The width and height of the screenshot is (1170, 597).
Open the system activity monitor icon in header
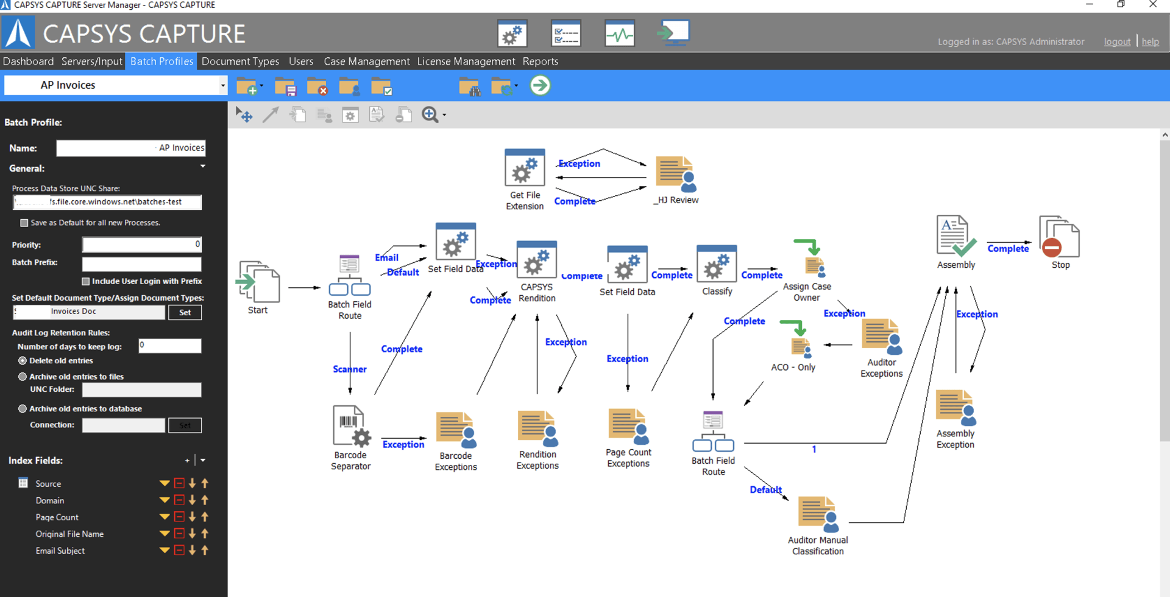619,33
